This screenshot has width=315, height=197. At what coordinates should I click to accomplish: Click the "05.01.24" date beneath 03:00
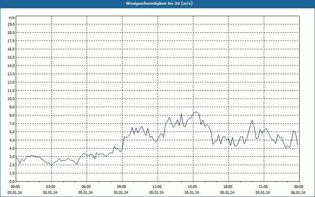(x=50, y=193)
